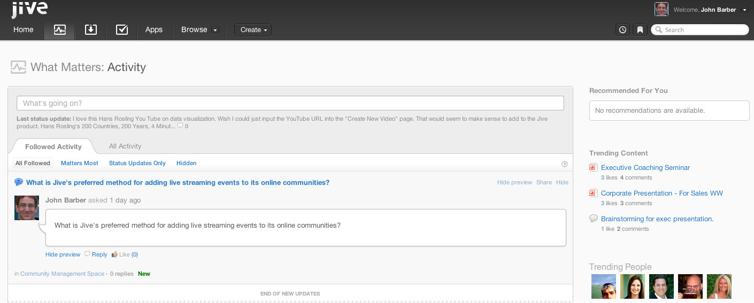This screenshot has height=303, width=754.
Task: Open the bookmarks icon near search
Action: click(640, 30)
